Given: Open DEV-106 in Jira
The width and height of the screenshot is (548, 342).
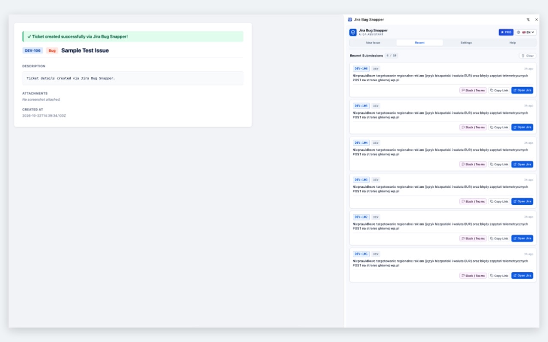Looking at the screenshot, I should point(522,90).
